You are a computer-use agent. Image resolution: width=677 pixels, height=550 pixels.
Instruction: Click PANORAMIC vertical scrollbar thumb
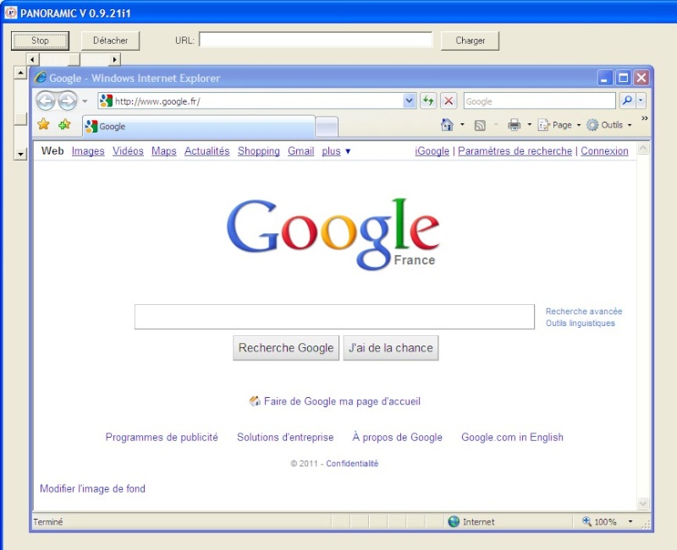(x=20, y=119)
